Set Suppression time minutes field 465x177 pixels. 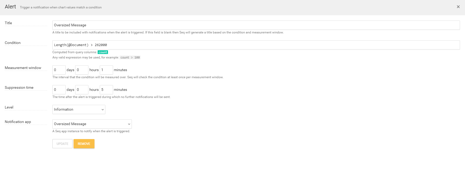pyautogui.click(x=106, y=90)
